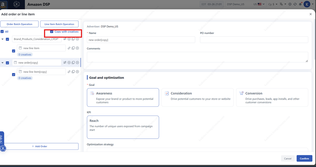Click the refresh sync icon in the header
The width and height of the screenshot is (316, 167).
tap(295, 4)
